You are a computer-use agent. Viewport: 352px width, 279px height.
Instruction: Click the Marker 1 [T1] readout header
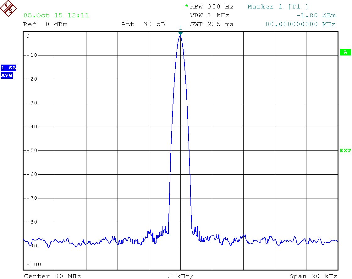tap(278, 7)
